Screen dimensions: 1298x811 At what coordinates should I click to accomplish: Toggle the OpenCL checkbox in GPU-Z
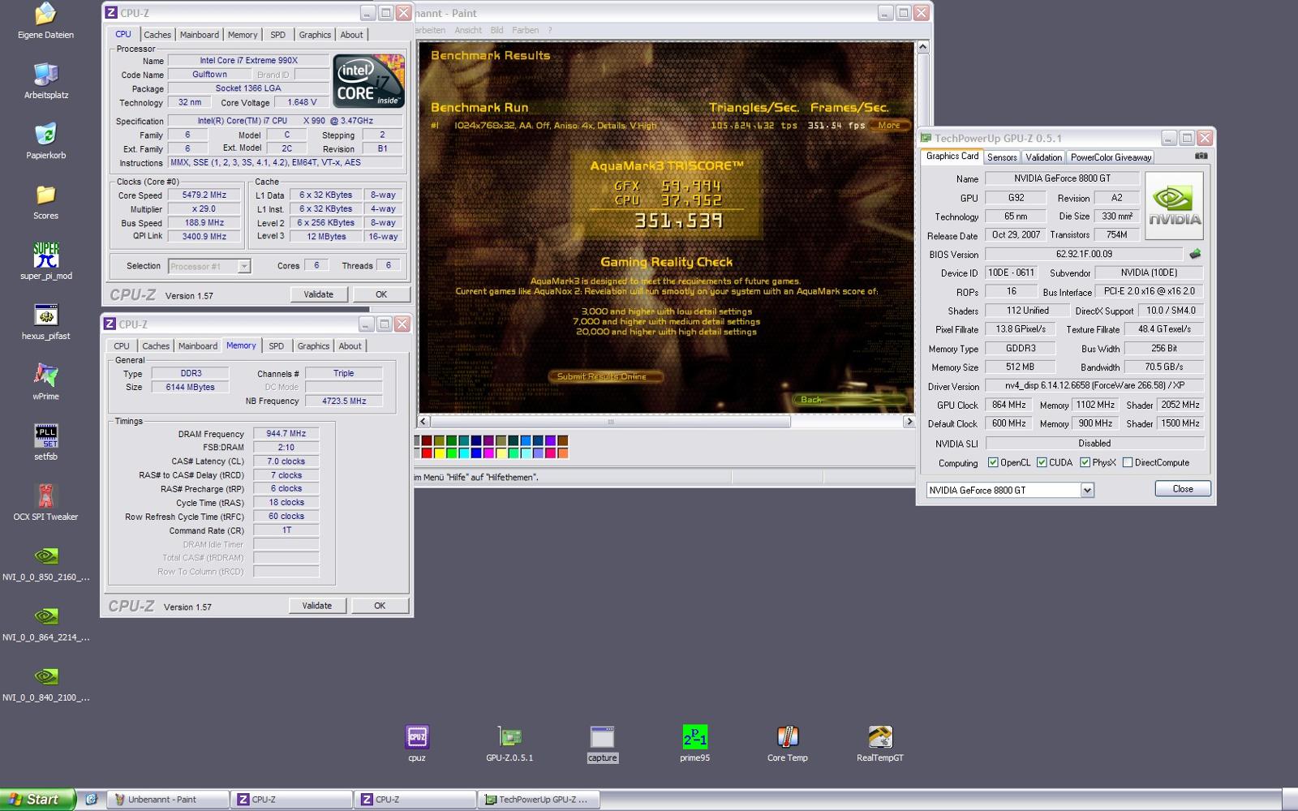(993, 462)
